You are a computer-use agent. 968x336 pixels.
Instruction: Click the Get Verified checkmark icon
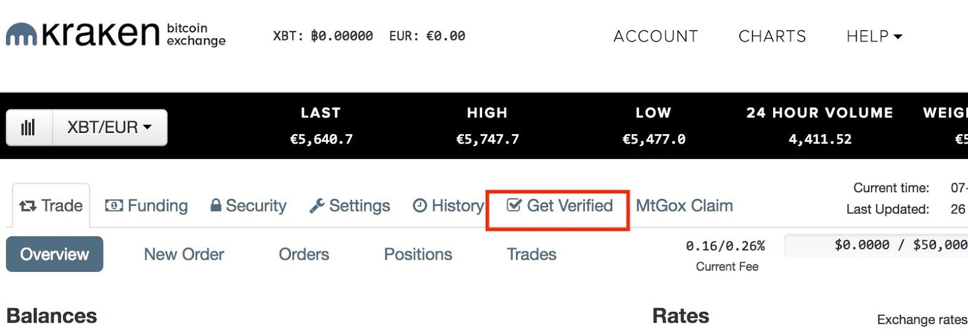click(514, 205)
